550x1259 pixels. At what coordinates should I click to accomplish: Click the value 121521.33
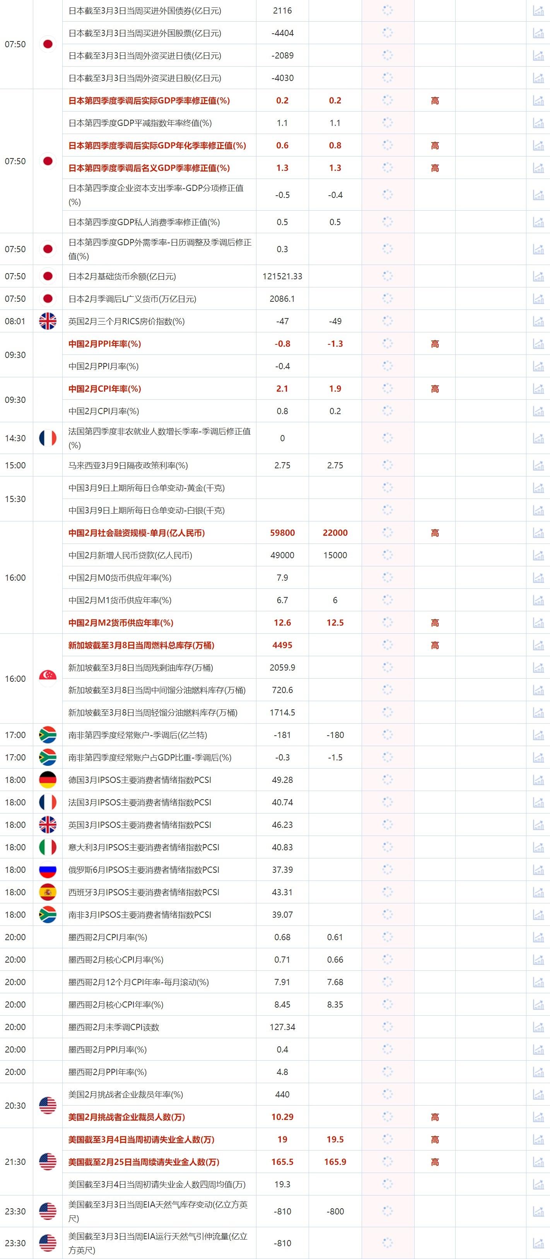283,277
